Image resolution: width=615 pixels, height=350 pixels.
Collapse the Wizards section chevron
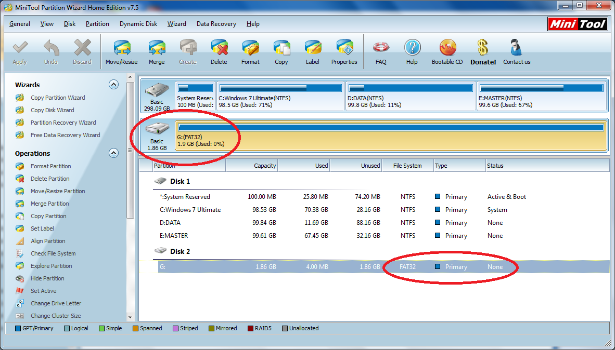click(114, 85)
